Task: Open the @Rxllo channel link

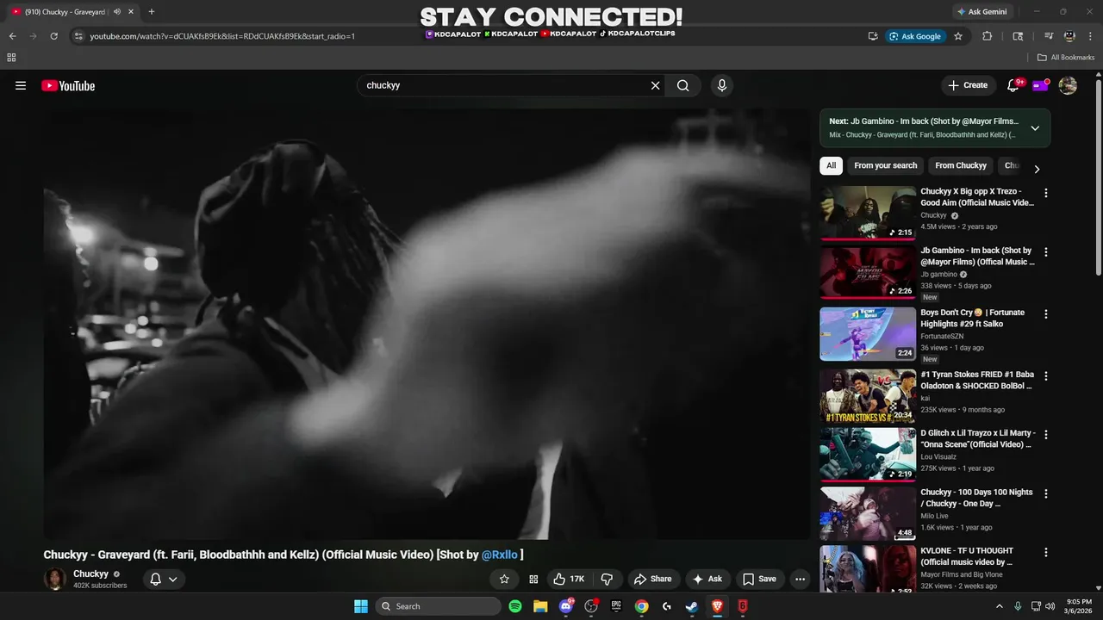Action: click(x=500, y=555)
